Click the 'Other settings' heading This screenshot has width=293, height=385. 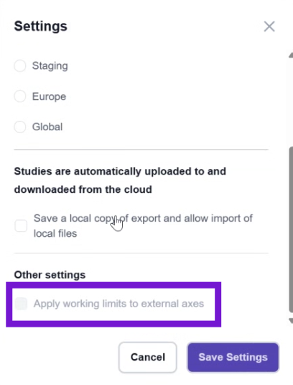click(x=50, y=275)
